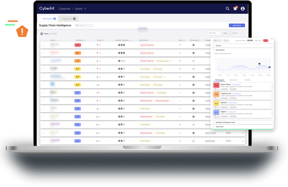The height and width of the screenshot is (187, 288).
Task: Click Risk Factors column info icon
Action: click(148, 40)
